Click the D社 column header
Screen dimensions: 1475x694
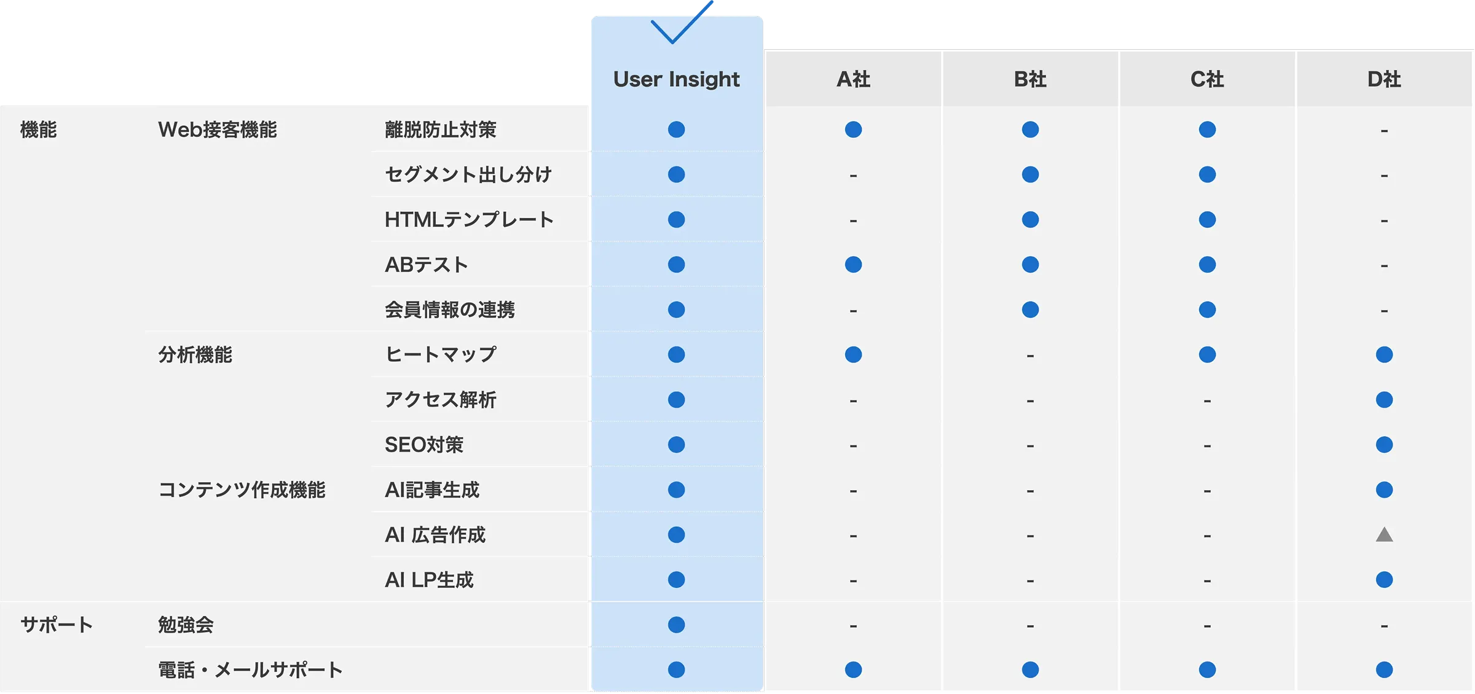[1384, 79]
